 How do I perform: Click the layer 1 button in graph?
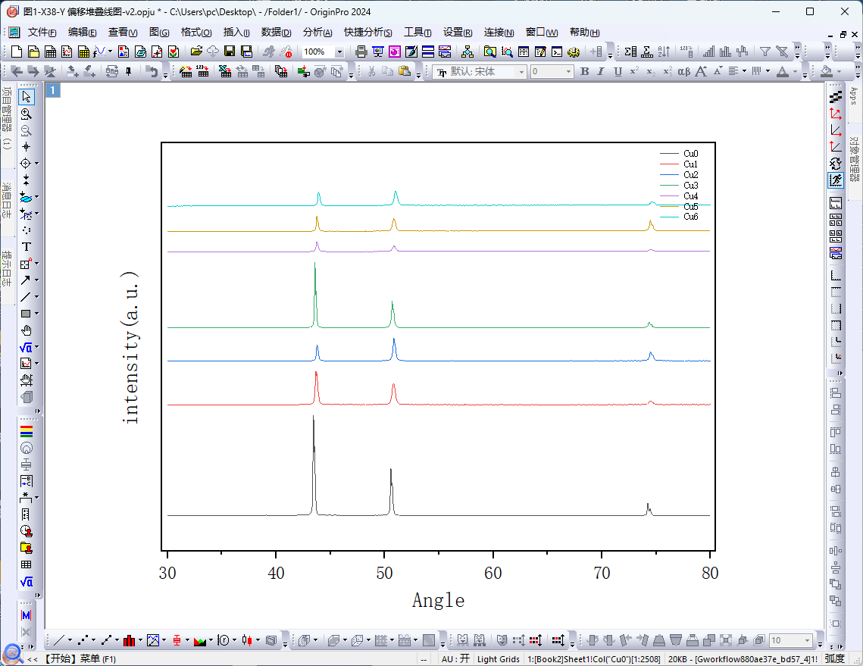point(53,89)
